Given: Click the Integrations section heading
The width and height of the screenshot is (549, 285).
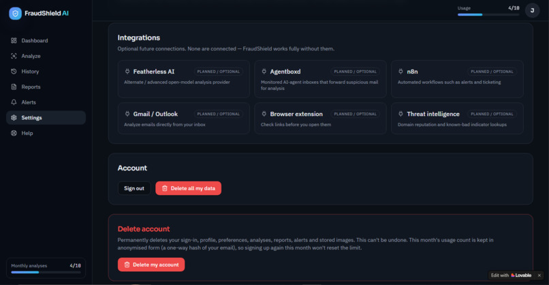Looking at the screenshot, I should 139,37.
